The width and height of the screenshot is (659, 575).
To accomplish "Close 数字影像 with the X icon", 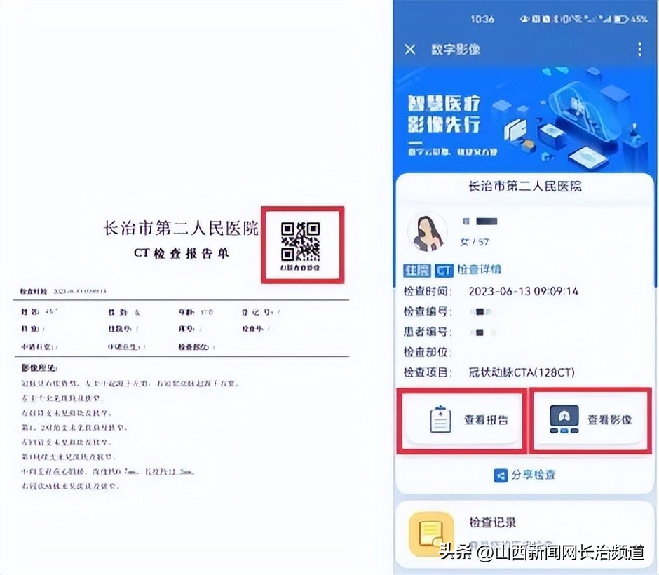I will pyautogui.click(x=410, y=49).
